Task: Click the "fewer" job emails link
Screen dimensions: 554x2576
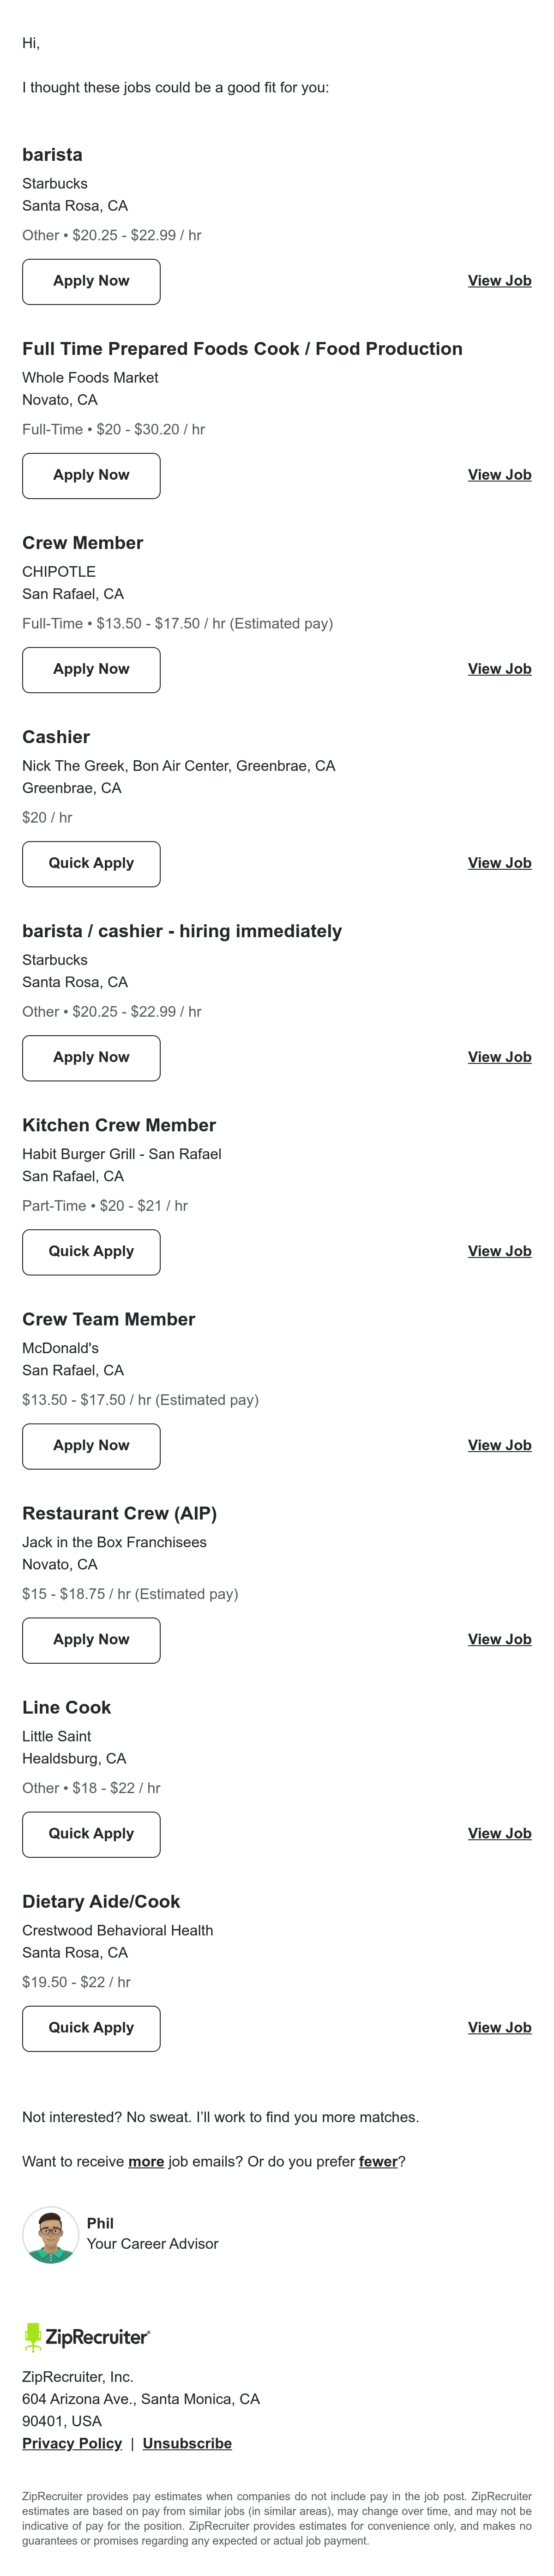Action: pos(378,2161)
